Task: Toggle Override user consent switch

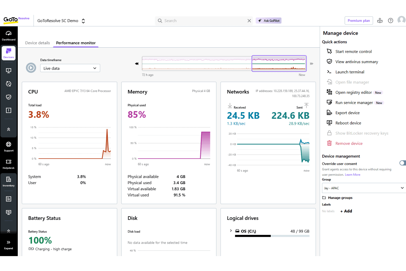Action: coord(403,163)
